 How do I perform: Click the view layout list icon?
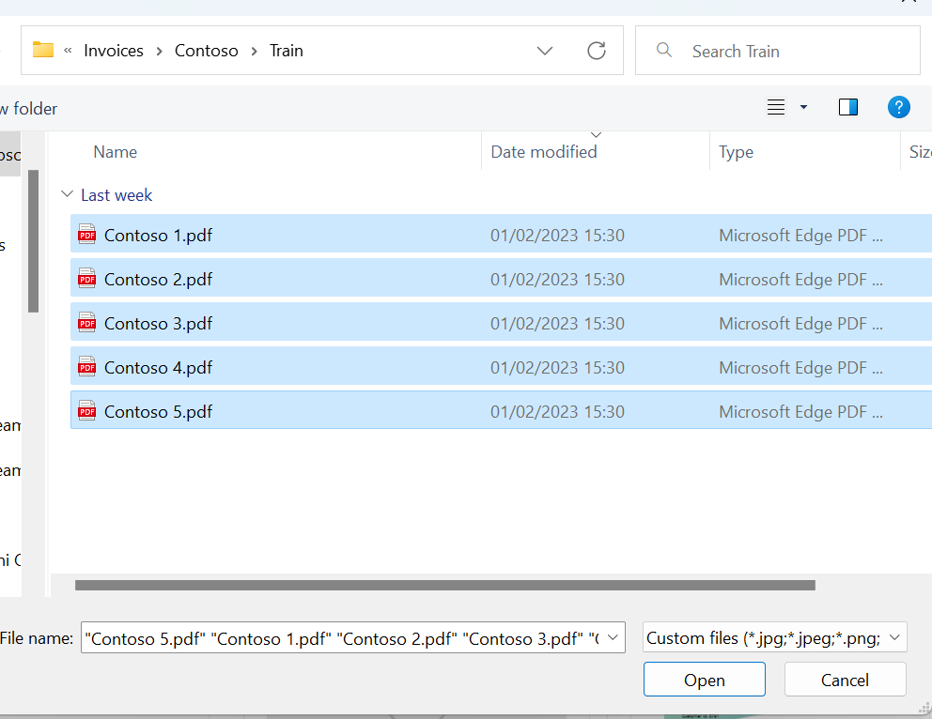click(x=776, y=107)
